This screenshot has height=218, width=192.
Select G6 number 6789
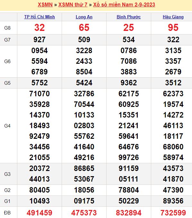tap(39, 72)
